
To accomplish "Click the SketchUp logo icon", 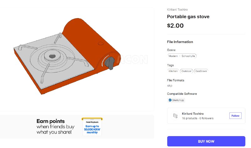I will [170, 100].
